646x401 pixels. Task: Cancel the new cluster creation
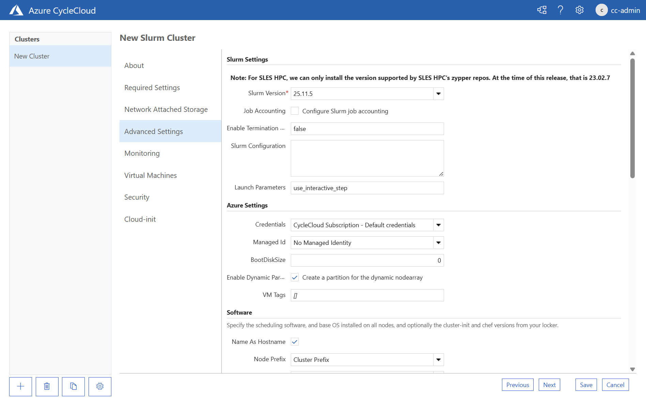[615, 385]
